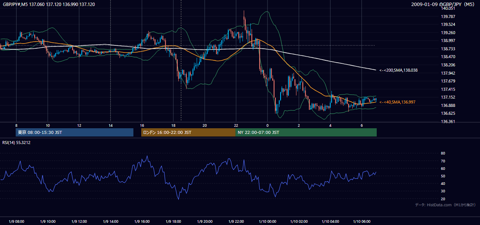Click hour label 22 below price chart
Screen dimensions: 480x225
[236, 125]
